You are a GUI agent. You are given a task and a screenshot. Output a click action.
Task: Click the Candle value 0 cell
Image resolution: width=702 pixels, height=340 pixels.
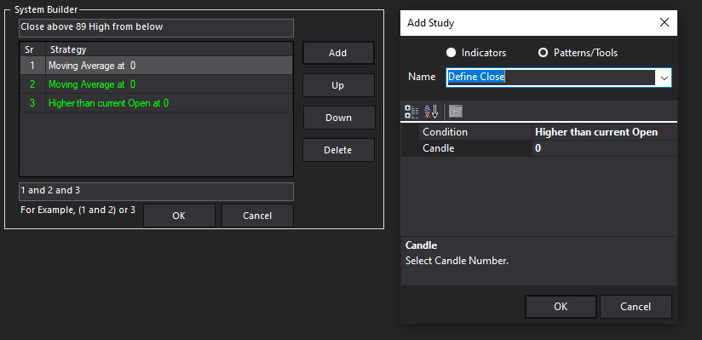tap(604, 148)
